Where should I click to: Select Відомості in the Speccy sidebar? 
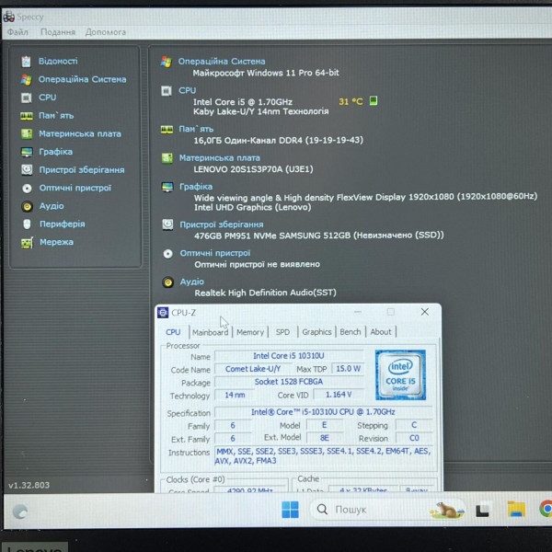tap(58, 62)
